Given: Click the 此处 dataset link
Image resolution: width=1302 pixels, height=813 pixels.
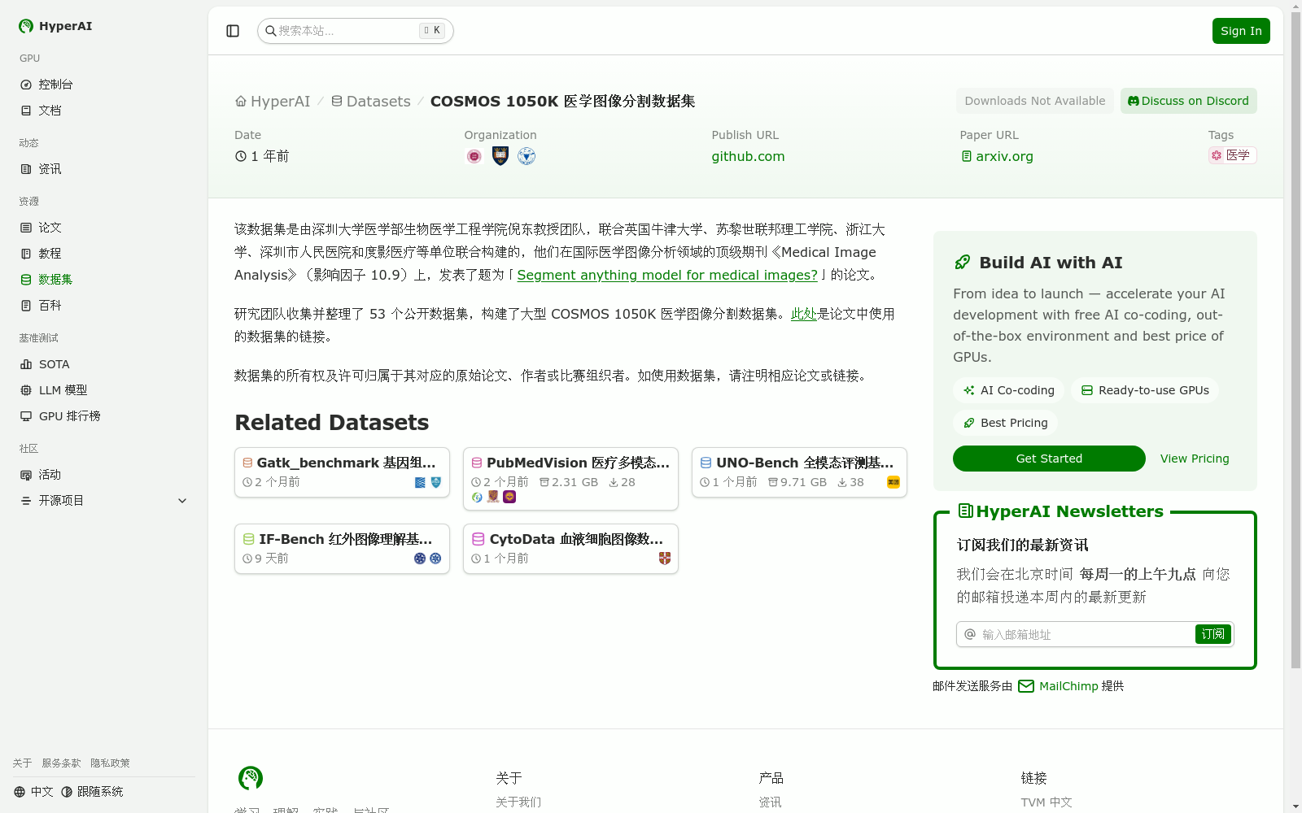Looking at the screenshot, I should click(804, 314).
